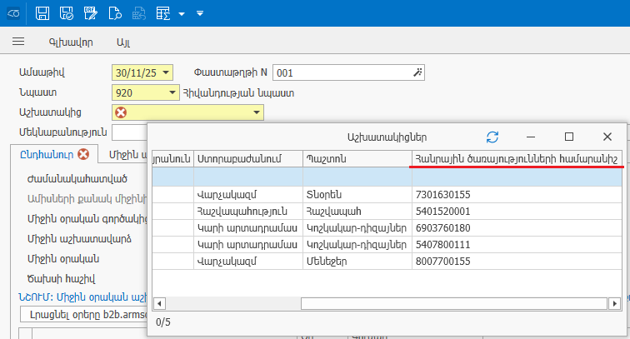Click the error icon on Ընդհանուր tab
630x339 pixels.
tap(83, 154)
